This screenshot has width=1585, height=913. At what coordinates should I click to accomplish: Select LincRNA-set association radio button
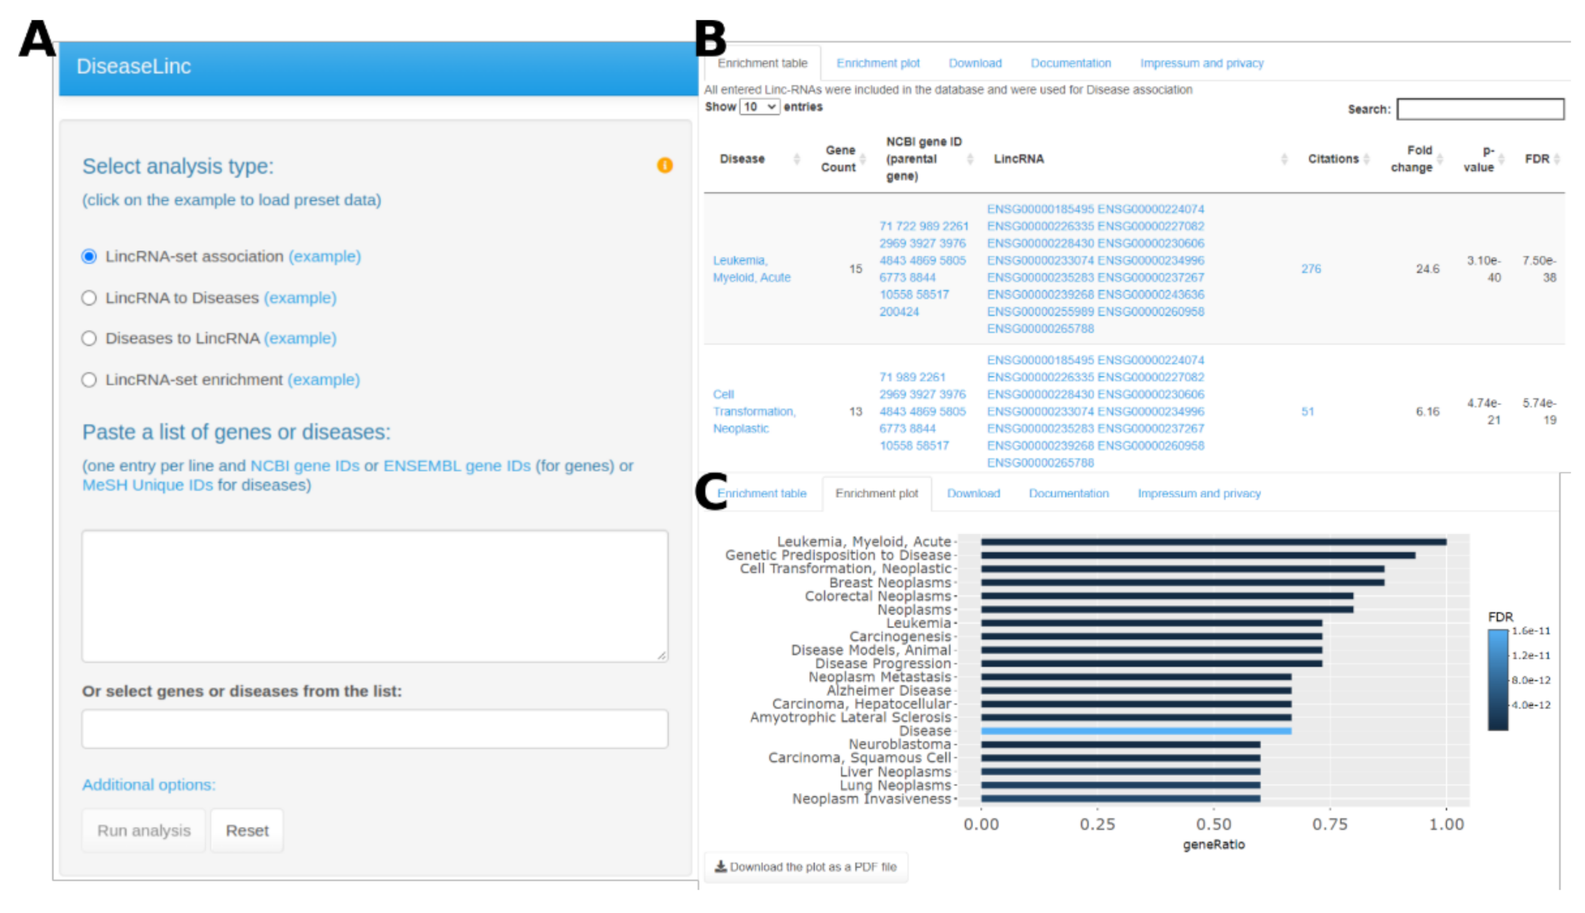pos(89,257)
